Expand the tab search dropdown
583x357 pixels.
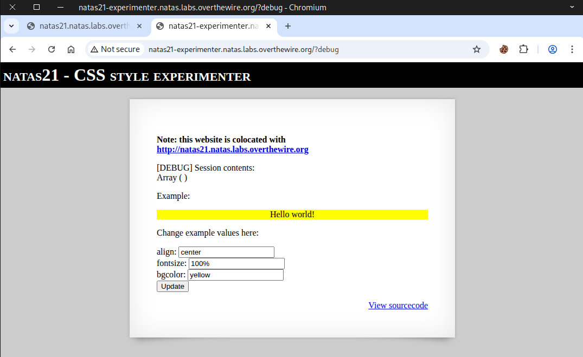click(x=11, y=26)
